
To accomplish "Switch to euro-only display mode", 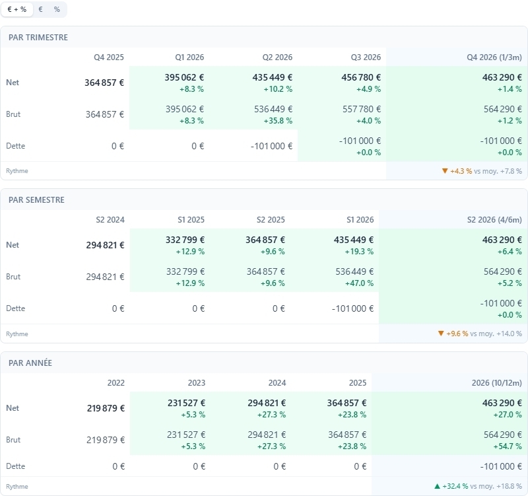I will coord(40,9).
